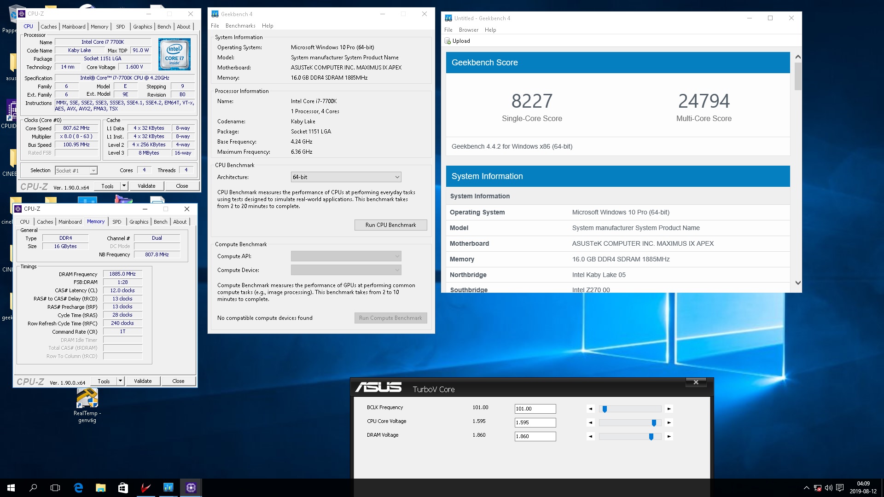
Task: Expand Tools dropdown arrow in upper CPU-Z
Action: point(124,186)
